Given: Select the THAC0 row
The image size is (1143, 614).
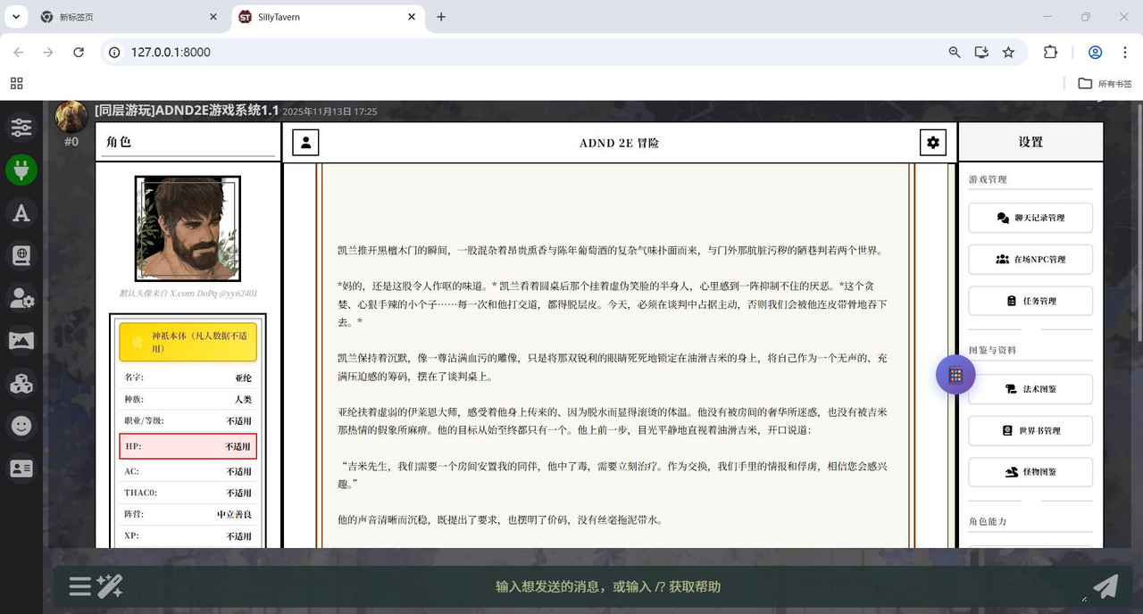Looking at the screenshot, I should pyautogui.click(x=188, y=493).
